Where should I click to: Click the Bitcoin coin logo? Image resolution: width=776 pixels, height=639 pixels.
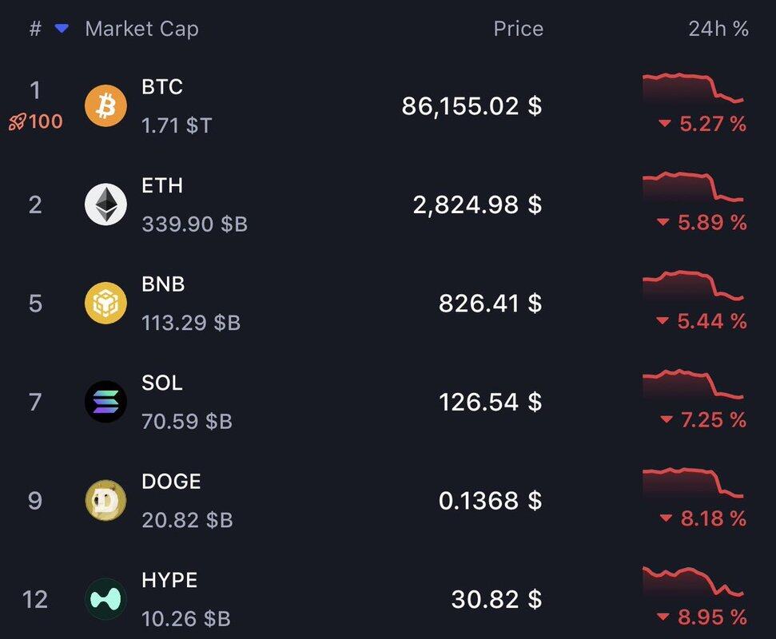coord(105,105)
